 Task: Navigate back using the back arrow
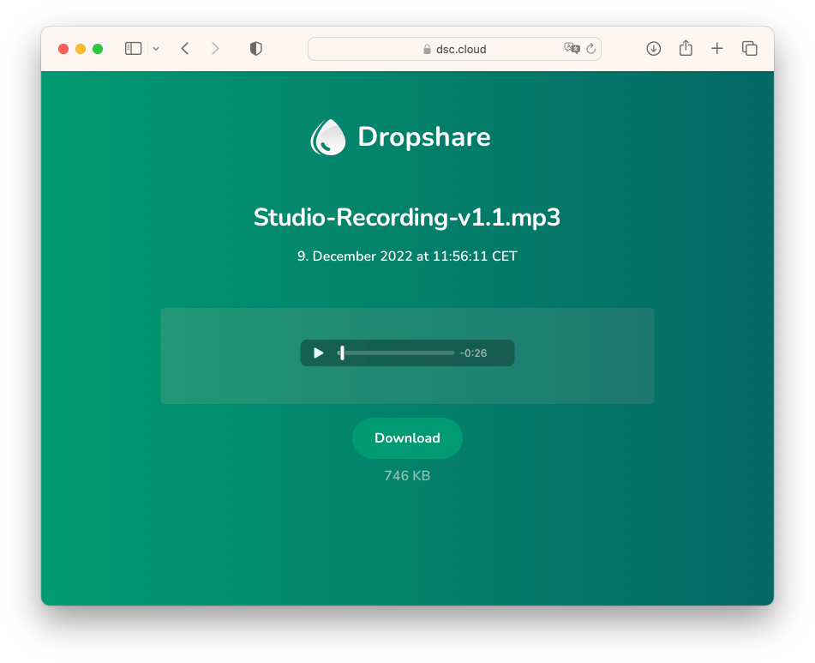pos(185,49)
